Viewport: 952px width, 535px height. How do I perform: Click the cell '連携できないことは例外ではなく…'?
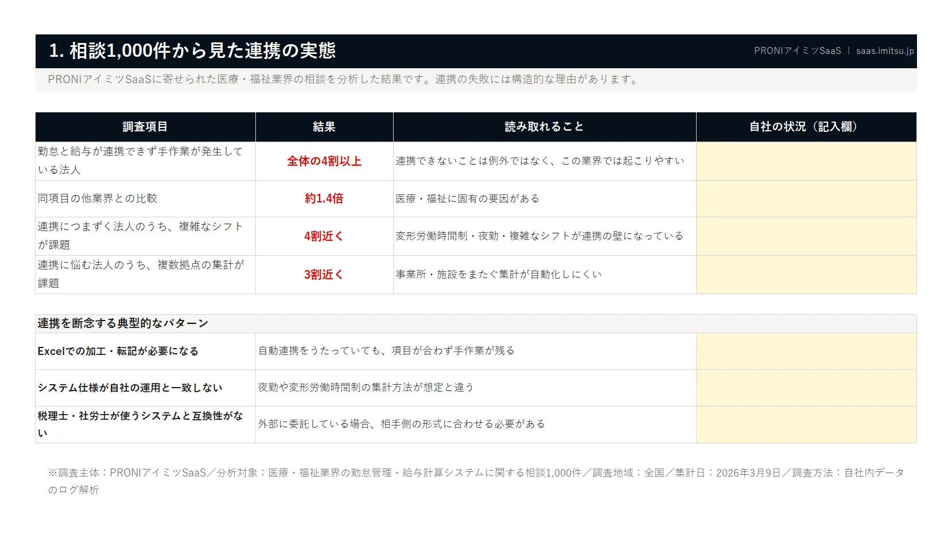545,161
